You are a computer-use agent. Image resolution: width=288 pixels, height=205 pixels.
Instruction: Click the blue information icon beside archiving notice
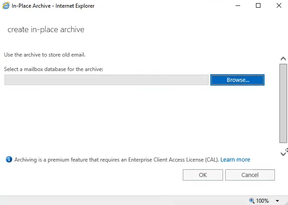tap(9, 160)
